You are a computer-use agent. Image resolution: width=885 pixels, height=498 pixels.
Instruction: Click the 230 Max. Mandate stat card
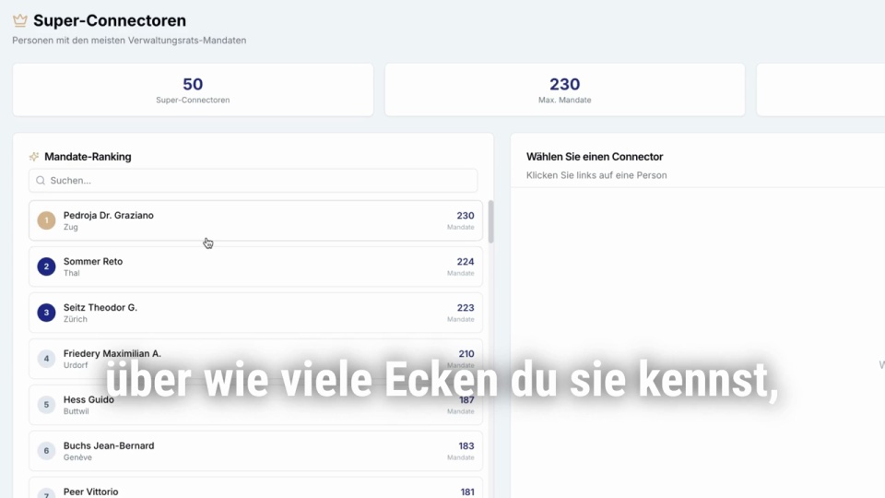(565, 89)
